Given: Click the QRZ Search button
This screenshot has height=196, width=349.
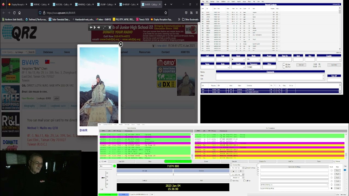Looking at the screenshot, I should click(31, 52).
